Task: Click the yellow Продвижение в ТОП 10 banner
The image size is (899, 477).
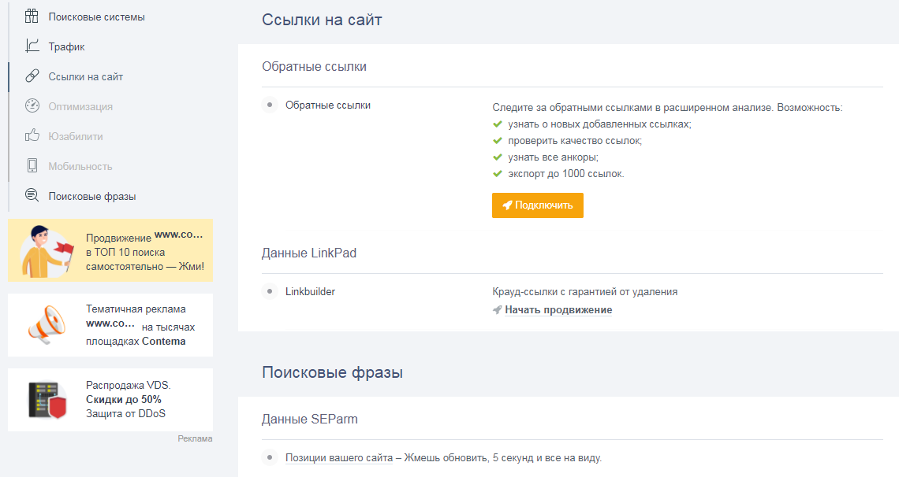Action: pos(110,250)
